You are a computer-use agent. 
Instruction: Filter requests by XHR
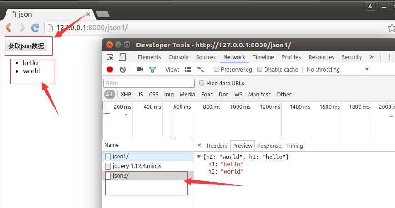[126, 95]
